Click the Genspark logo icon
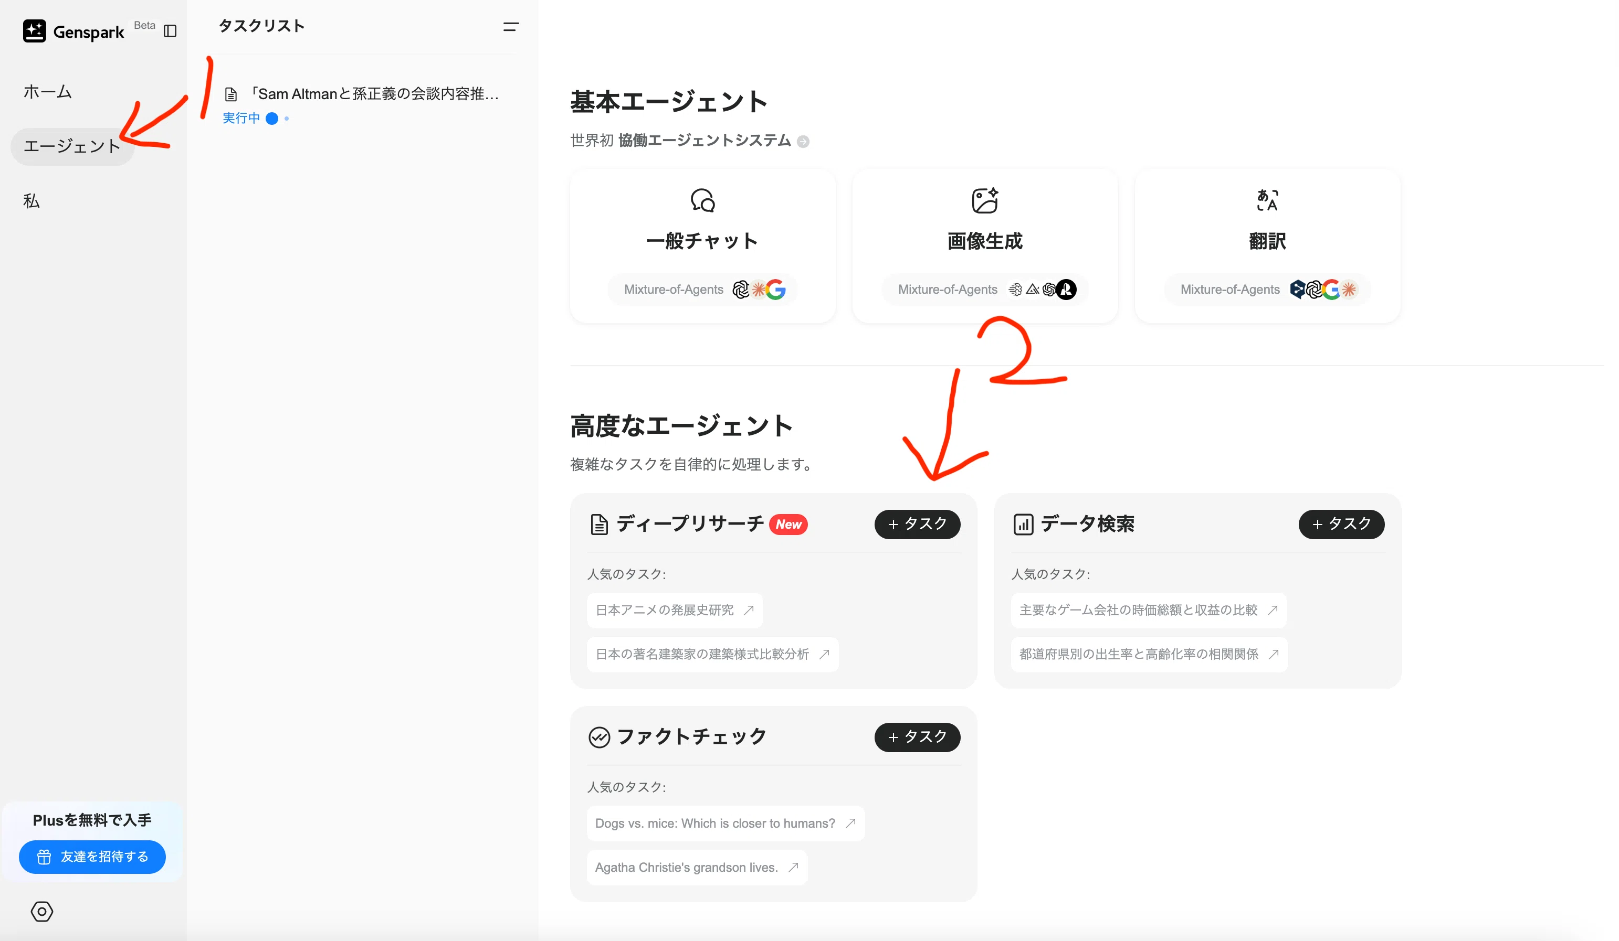Screen dimensions: 1619x941 [34, 31]
